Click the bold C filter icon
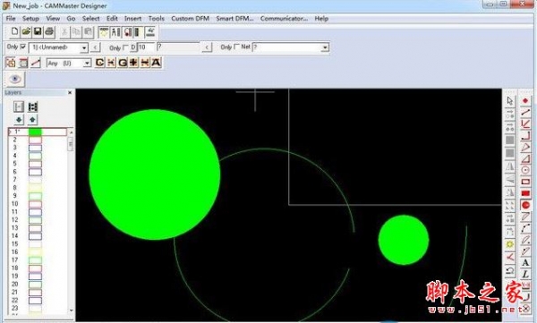The height and width of the screenshot is (323, 537). pos(99,63)
